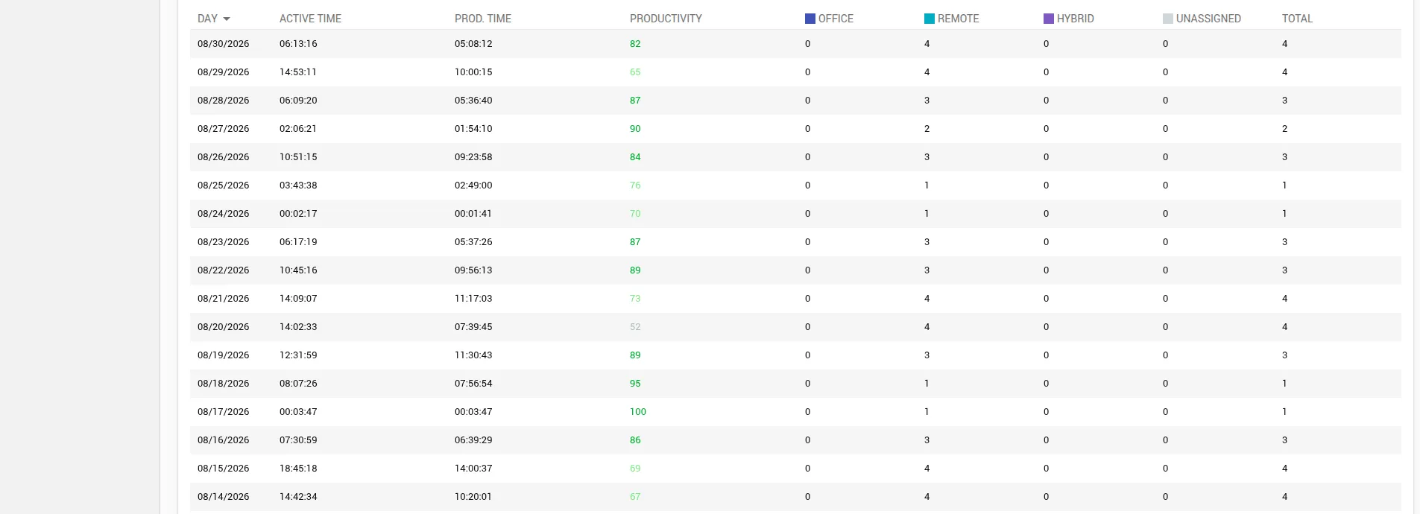Click productivity value 65

point(635,72)
